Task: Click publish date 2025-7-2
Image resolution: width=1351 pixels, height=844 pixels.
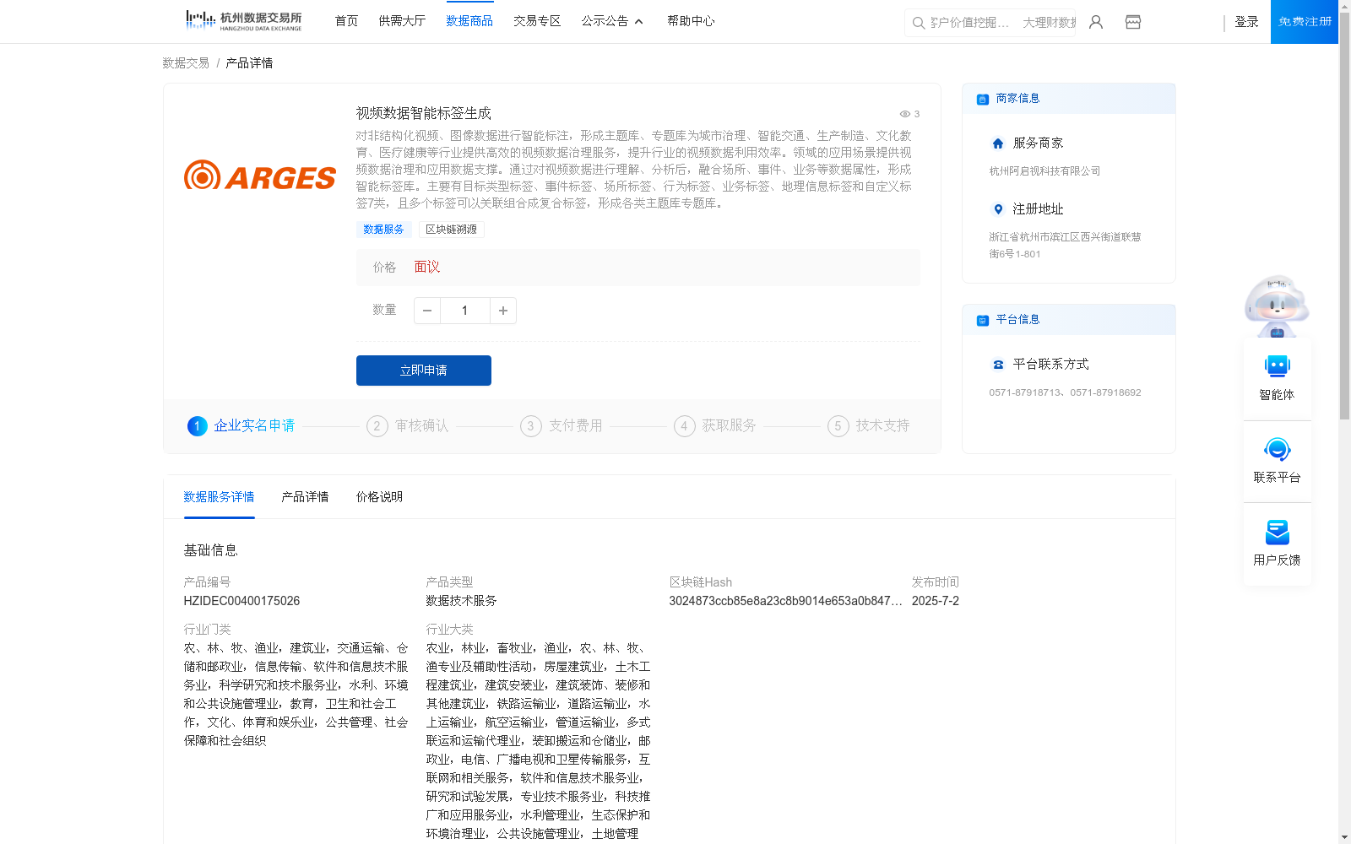Action: [x=935, y=601]
